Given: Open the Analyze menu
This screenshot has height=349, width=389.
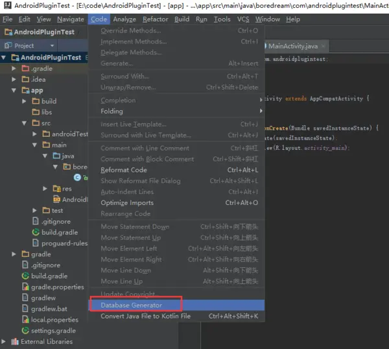Looking at the screenshot, I should coord(124,19).
